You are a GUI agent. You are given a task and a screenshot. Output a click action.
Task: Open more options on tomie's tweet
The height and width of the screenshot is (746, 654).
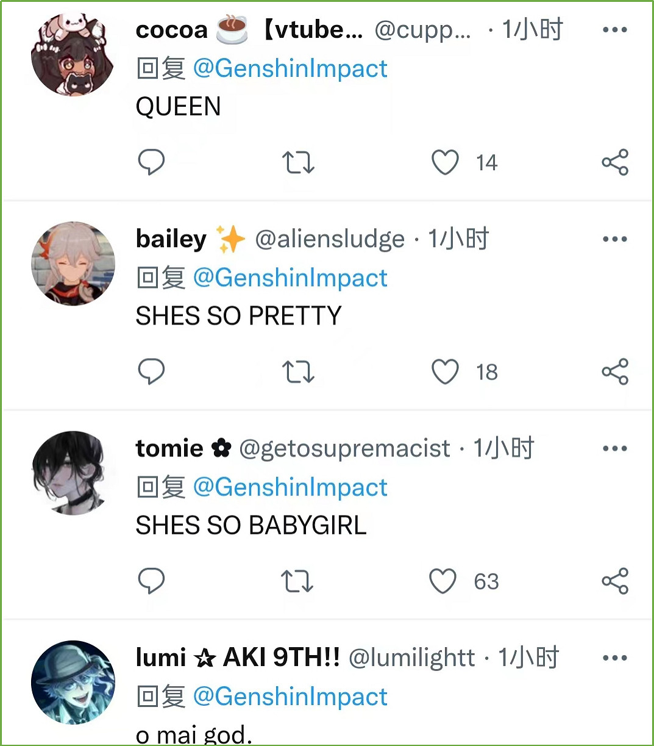point(614,448)
